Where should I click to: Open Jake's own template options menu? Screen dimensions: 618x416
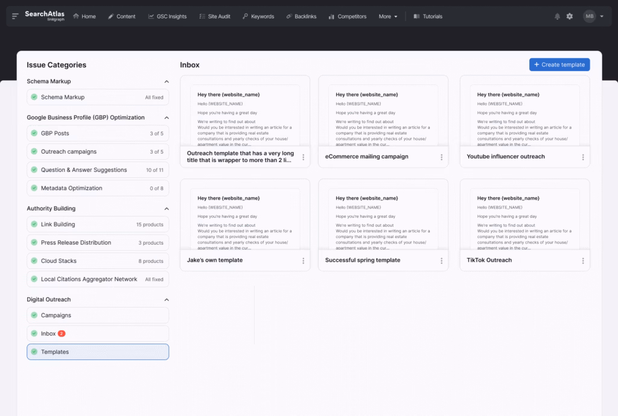tap(303, 260)
